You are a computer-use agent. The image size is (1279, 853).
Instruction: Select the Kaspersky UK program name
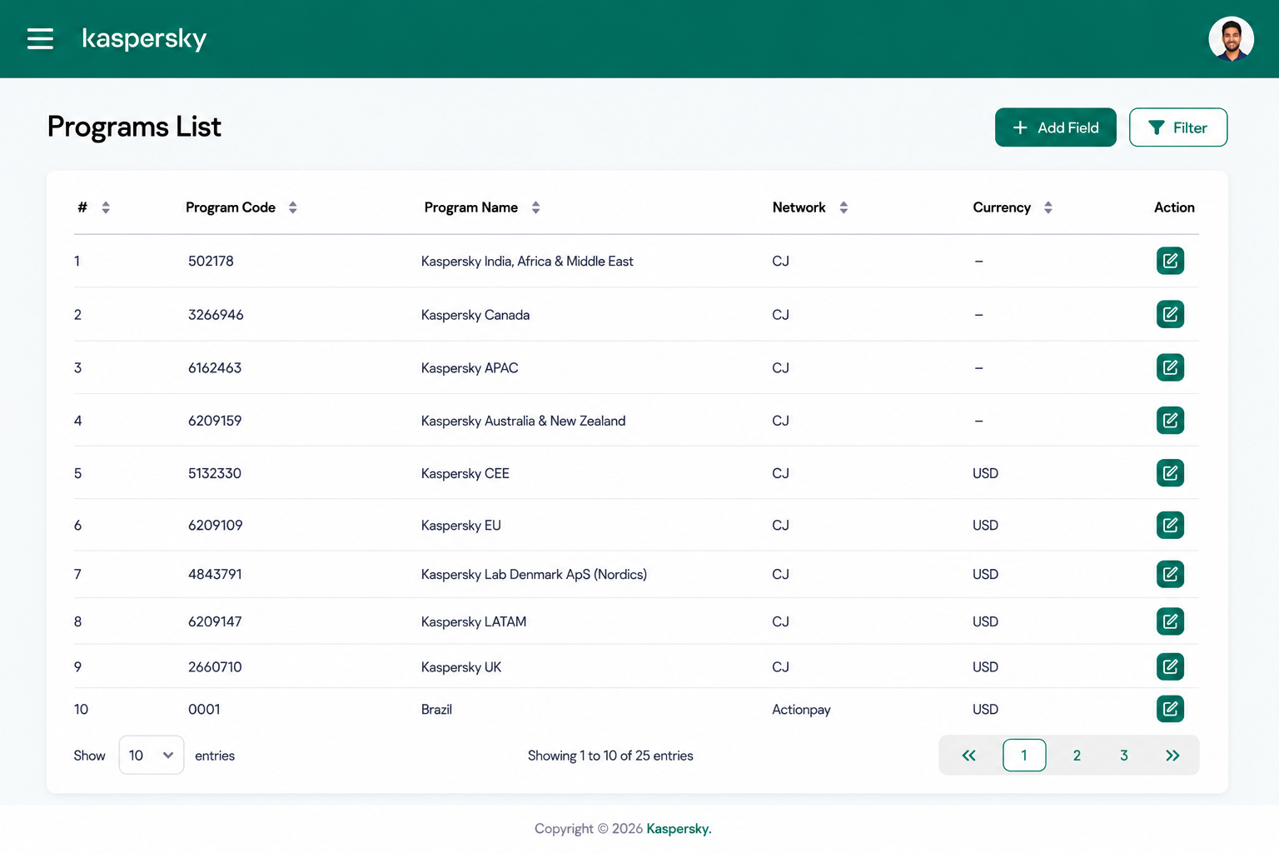point(461,667)
